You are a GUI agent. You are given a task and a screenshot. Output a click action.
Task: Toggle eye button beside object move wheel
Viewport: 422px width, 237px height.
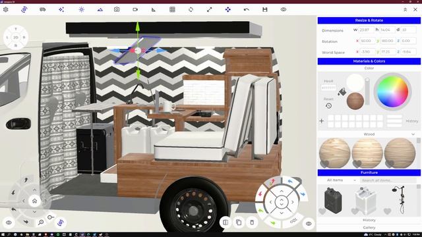point(309,224)
